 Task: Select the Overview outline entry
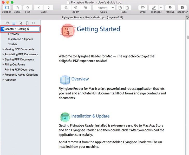pos(14,34)
